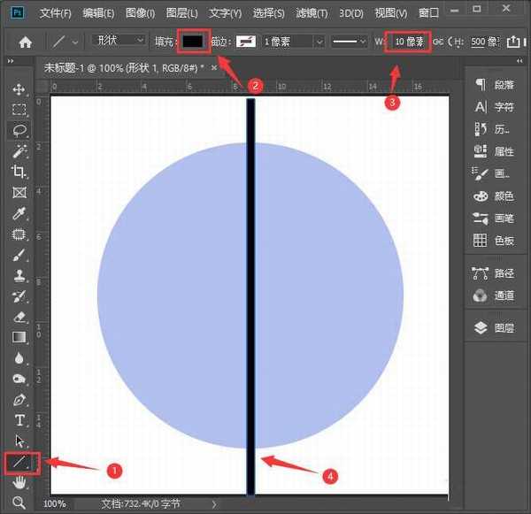Image resolution: width=531 pixels, height=514 pixels.
Task: Select the Eraser tool
Action: [19, 316]
